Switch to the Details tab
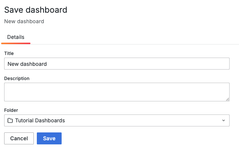Viewport: 239px width, 150px height. click(16, 37)
